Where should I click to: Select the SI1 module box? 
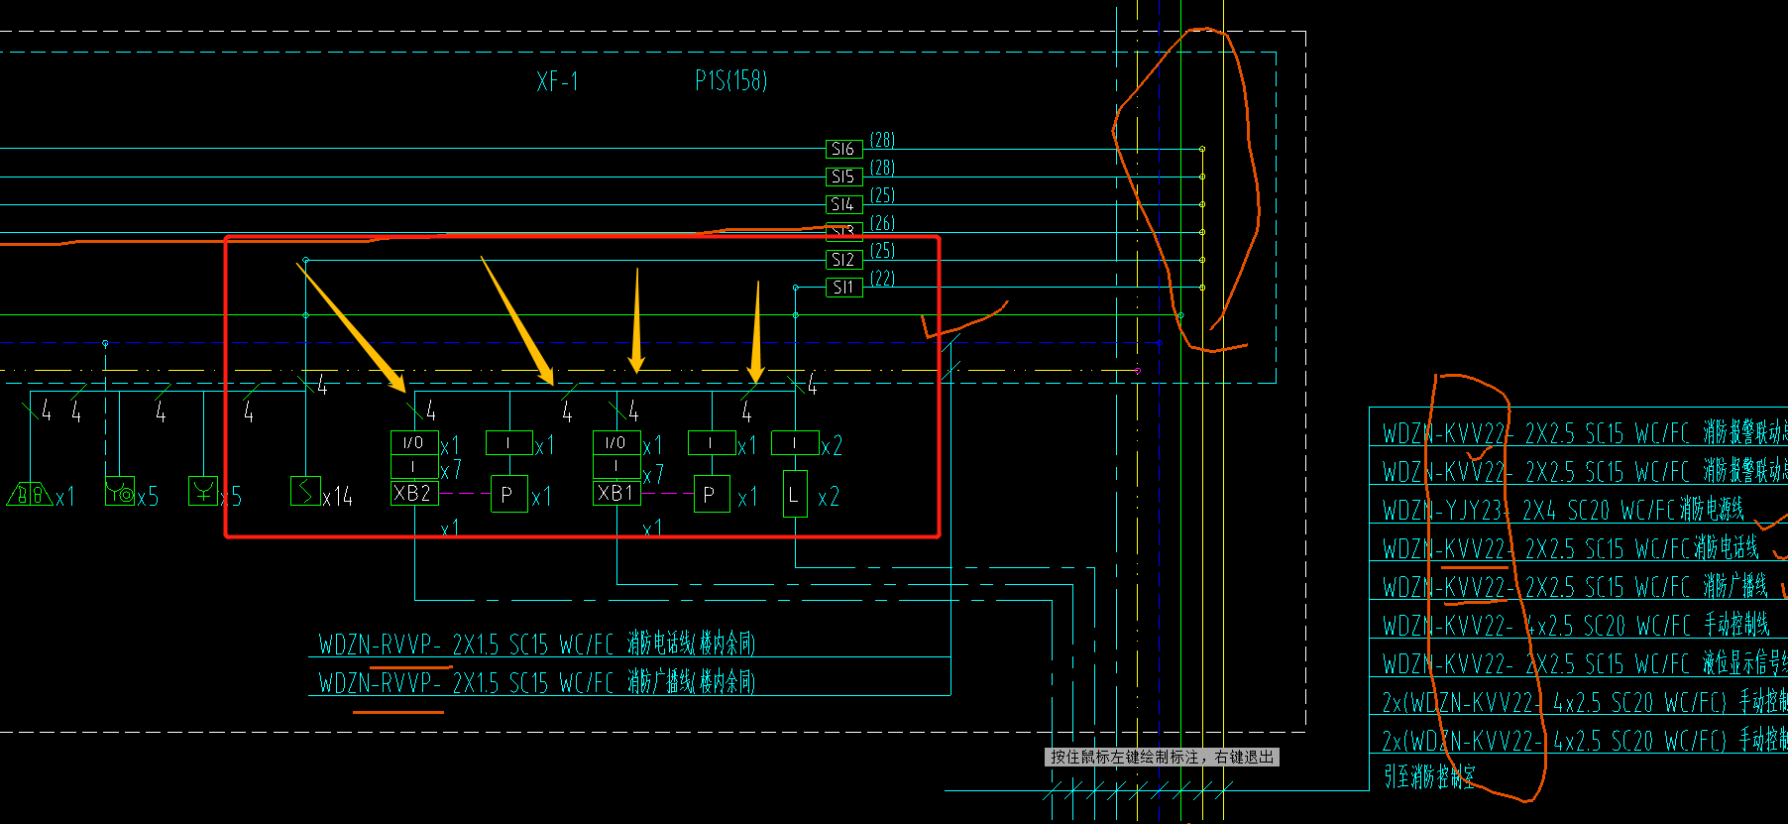click(x=843, y=288)
